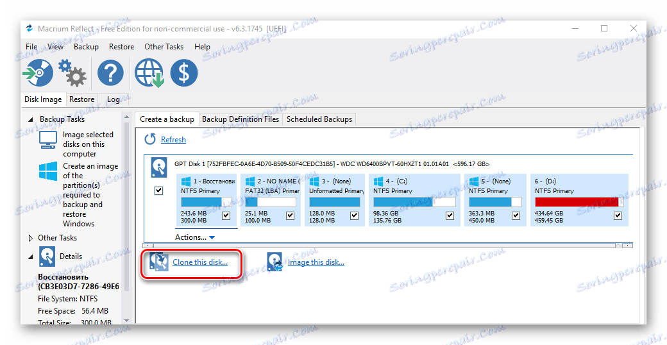Click the 434.64 GB used size text
This screenshot has width=667, height=345.
click(549, 213)
